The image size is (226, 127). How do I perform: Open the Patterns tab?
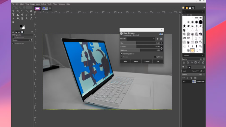coord(187,8)
